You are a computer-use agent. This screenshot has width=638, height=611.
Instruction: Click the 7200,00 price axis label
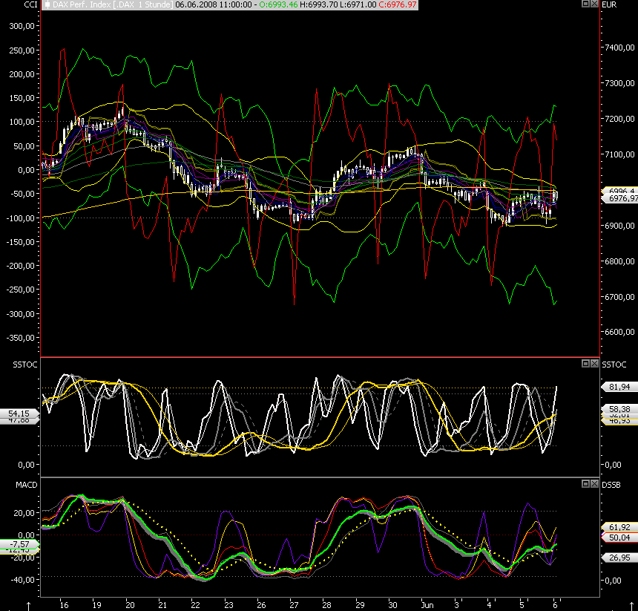pyautogui.click(x=619, y=119)
